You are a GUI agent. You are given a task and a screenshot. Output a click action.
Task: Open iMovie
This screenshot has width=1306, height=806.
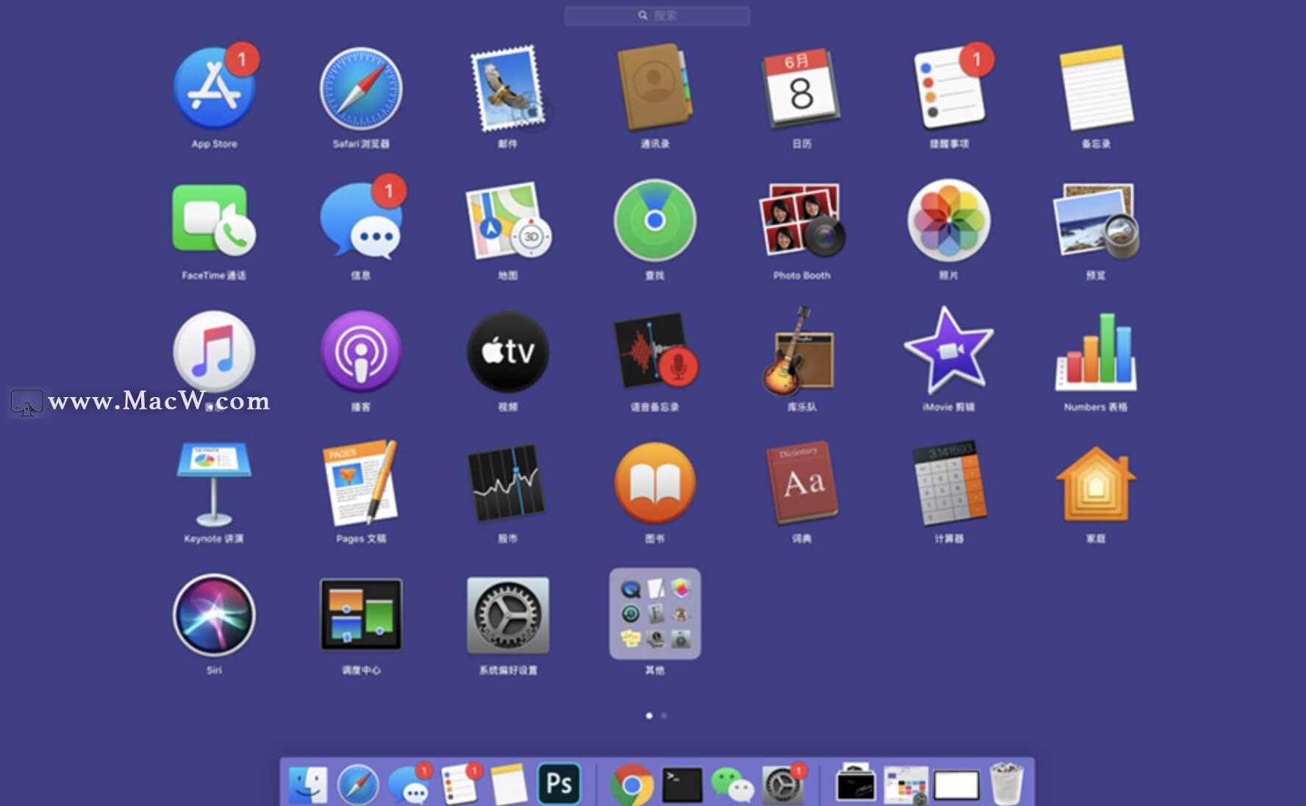click(949, 352)
